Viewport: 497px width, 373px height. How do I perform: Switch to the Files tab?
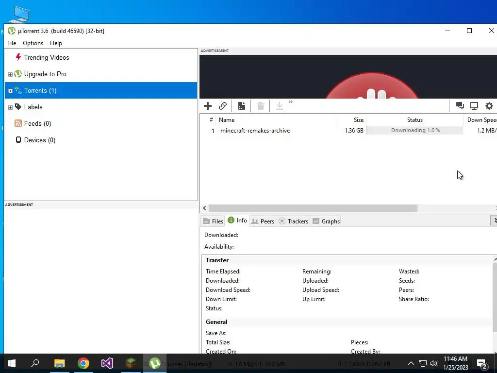click(213, 221)
